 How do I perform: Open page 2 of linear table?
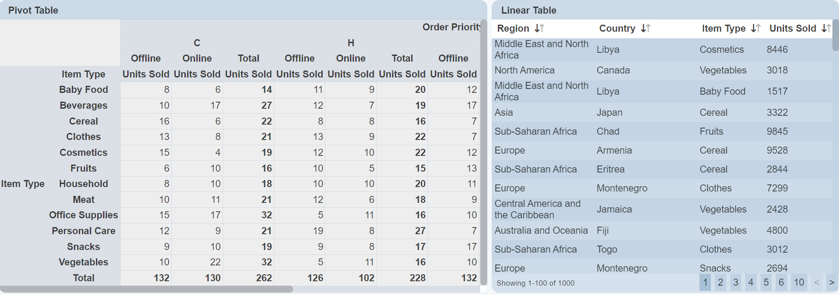click(721, 283)
